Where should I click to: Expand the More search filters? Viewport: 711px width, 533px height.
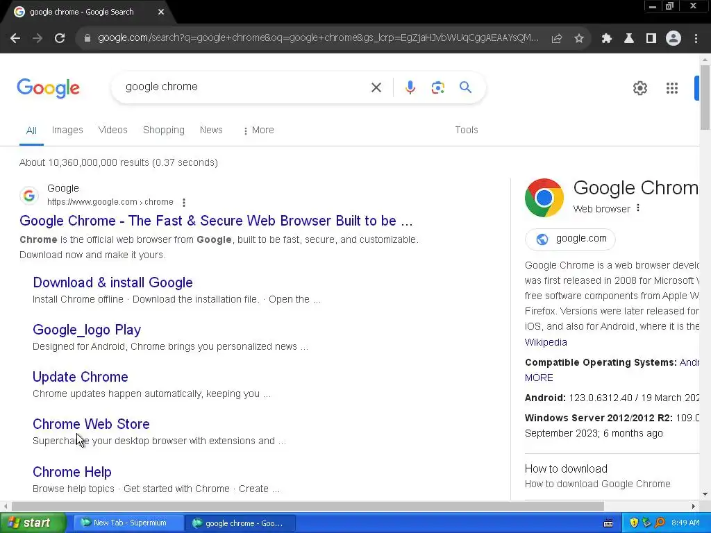(258, 130)
